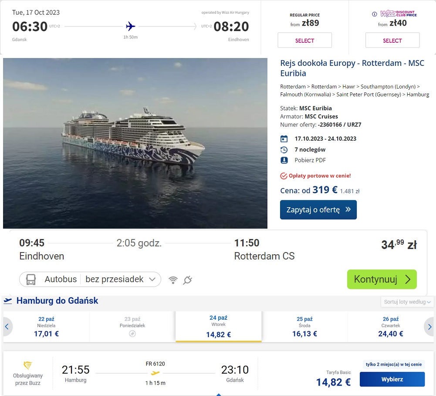The height and width of the screenshot is (396, 436).
Task: Select the 25 paź Środa date tab
Action: click(304, 326)
